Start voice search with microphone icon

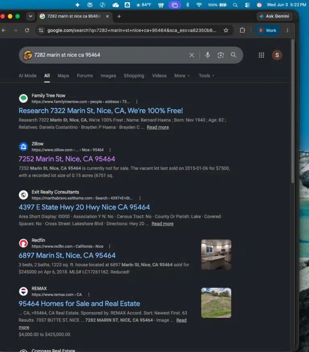[208, 55]
